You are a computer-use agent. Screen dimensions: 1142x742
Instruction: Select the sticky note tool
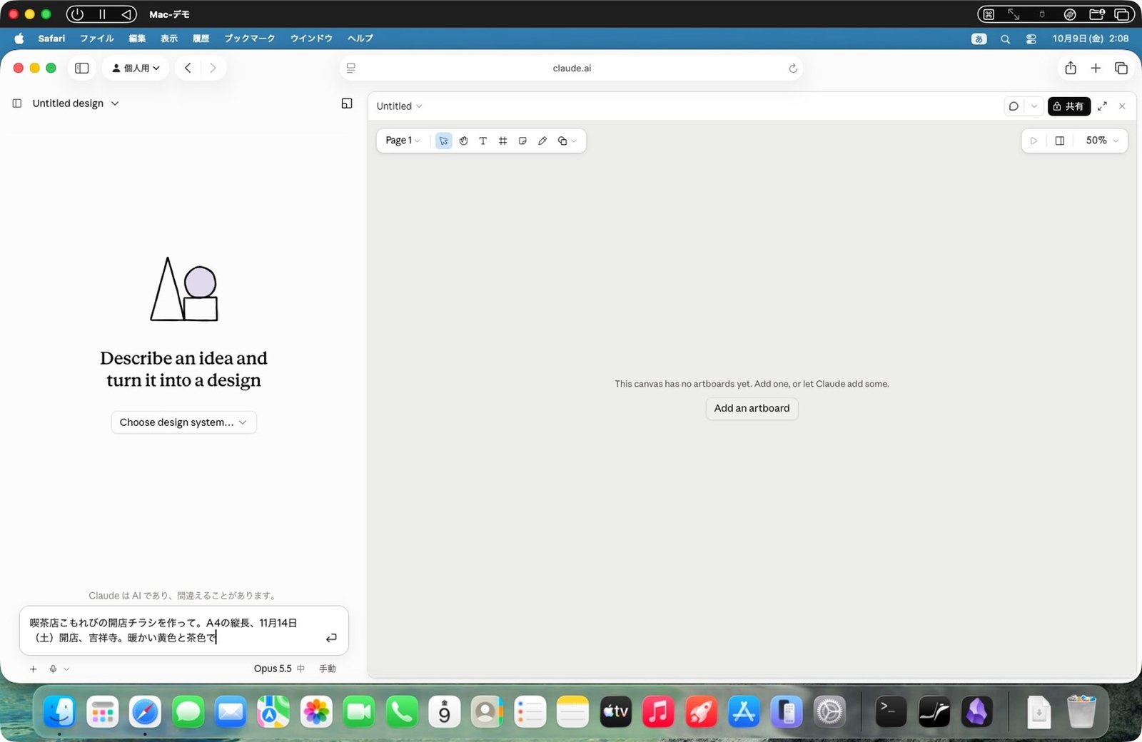(x=522, y=141)
